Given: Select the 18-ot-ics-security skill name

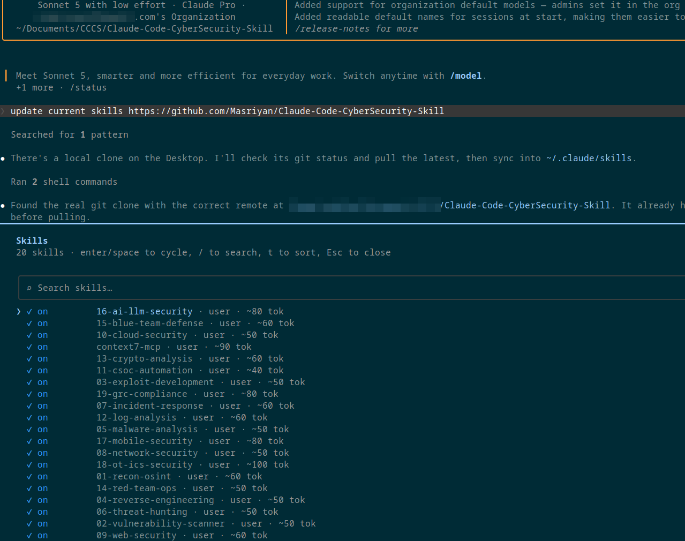Looking at the screenshot, I should [145, 465].
